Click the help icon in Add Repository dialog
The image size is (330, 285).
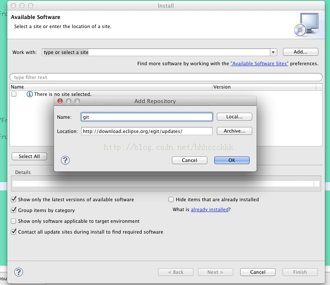65,160
